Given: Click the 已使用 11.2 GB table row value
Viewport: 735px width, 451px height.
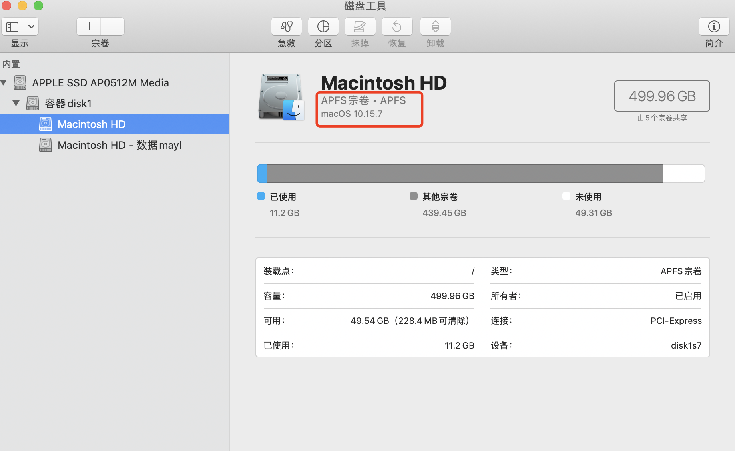Looking at the screenshot, I should [x=460, y=346].
